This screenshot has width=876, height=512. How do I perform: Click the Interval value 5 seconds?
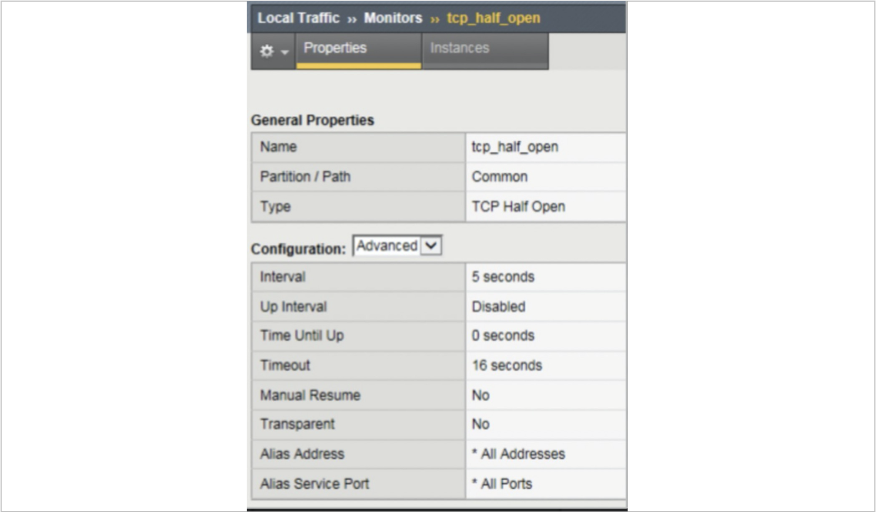(x=503, y=277)
